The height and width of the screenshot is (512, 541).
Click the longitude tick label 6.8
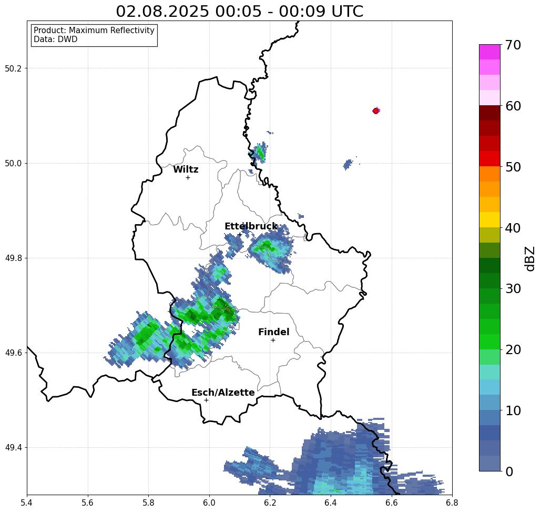pyautogui.click(x=452, y=503)
